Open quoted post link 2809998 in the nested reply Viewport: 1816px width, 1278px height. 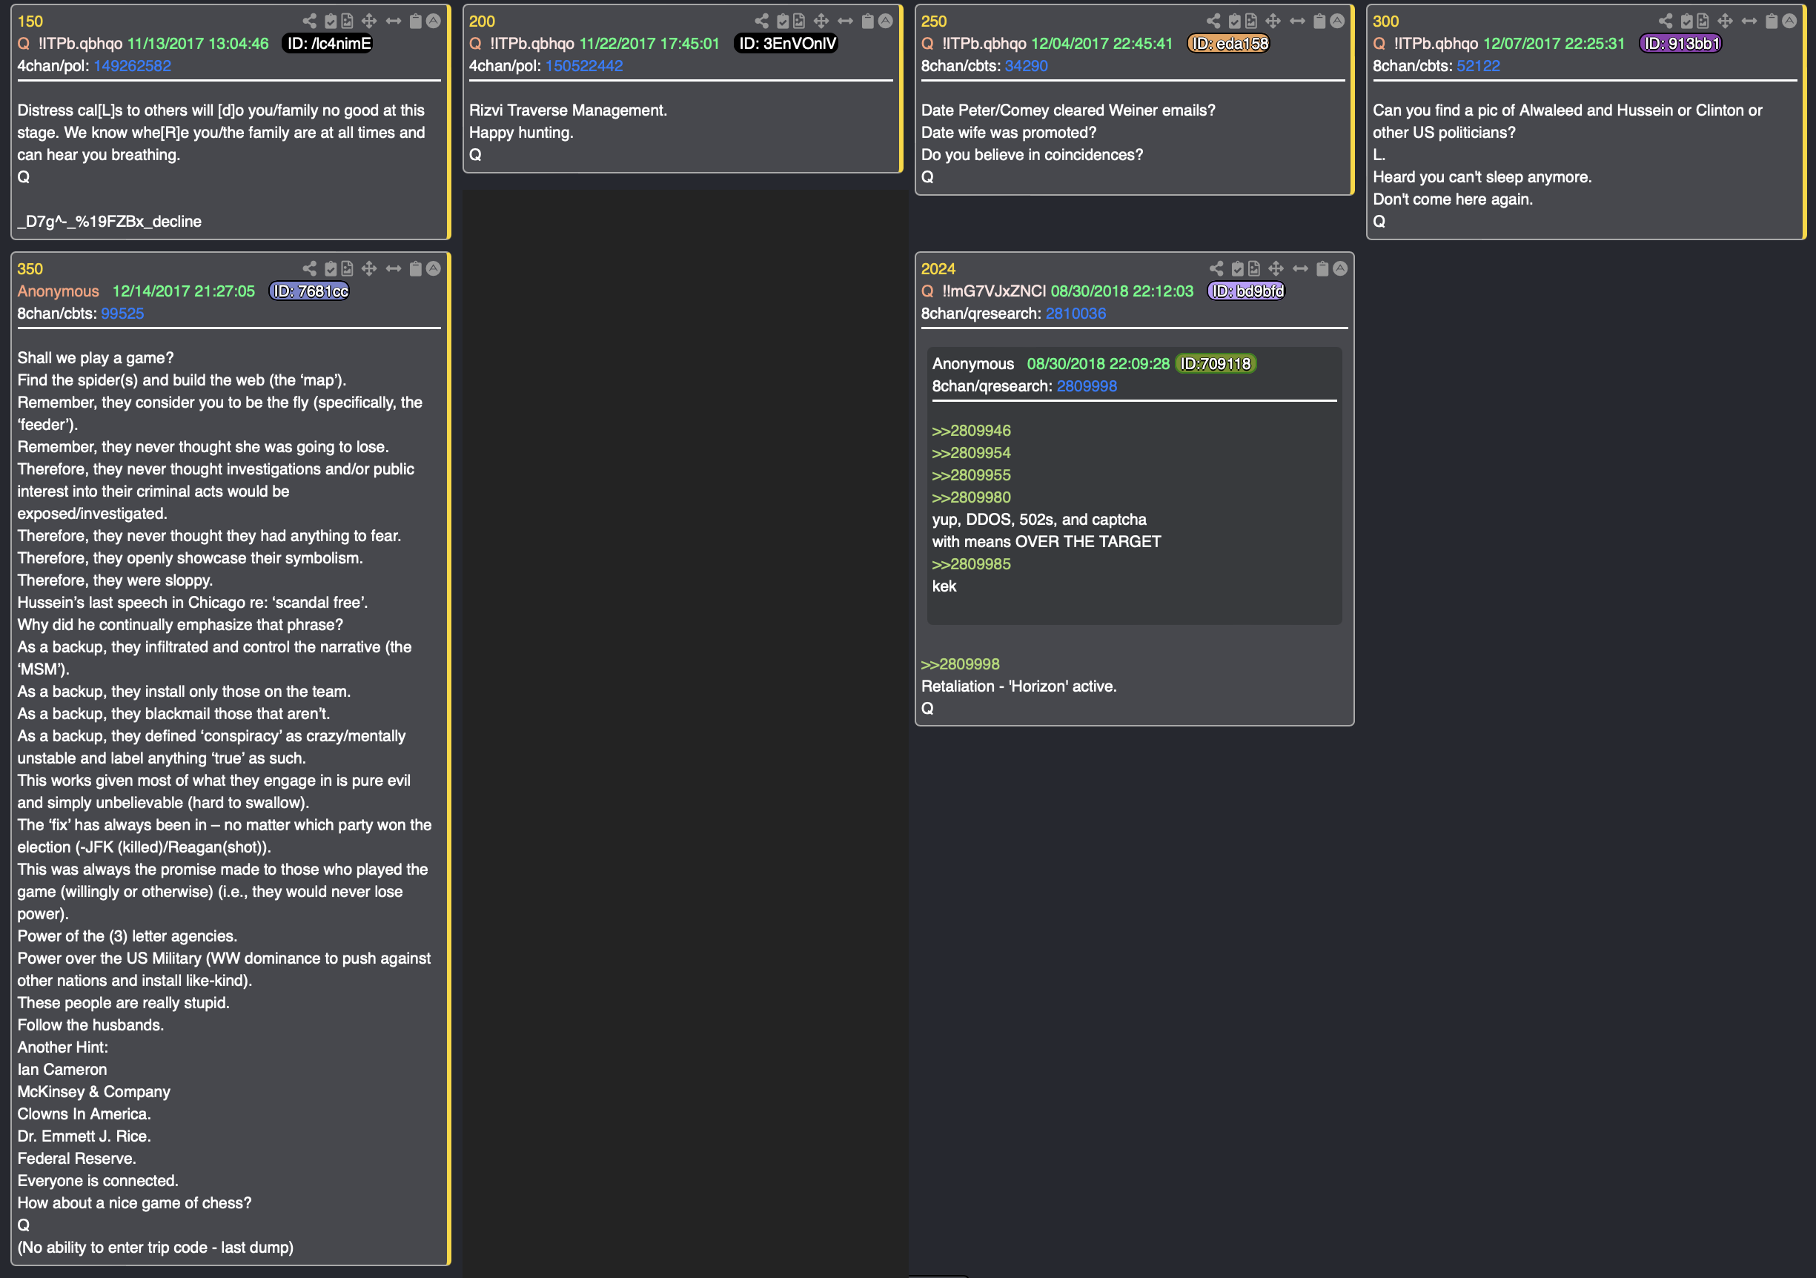pos(1087,386)
